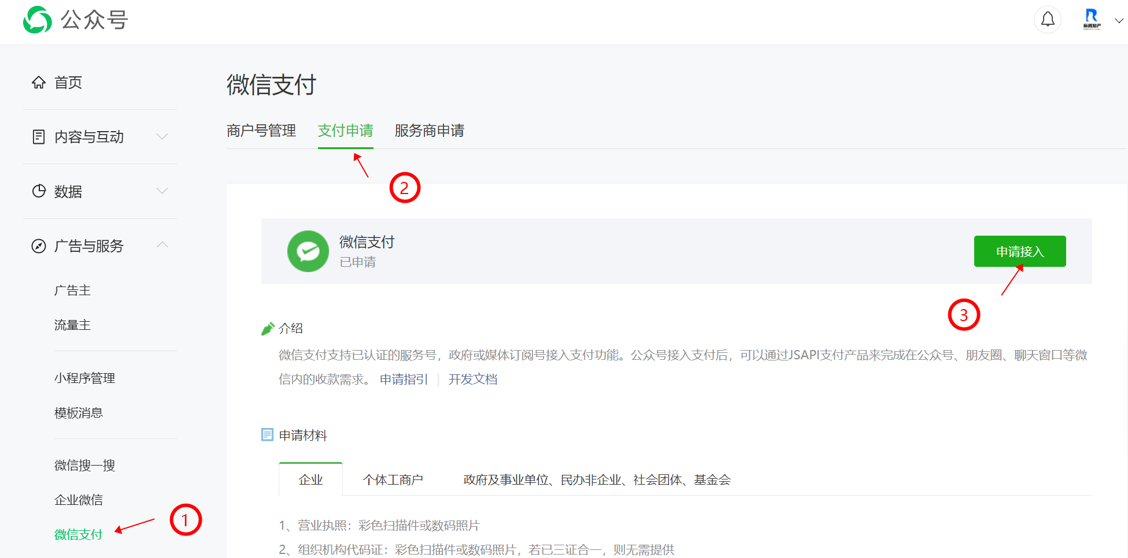Switch to the 商户号管理 tab
1128x558 pixels.
[261, 131]
